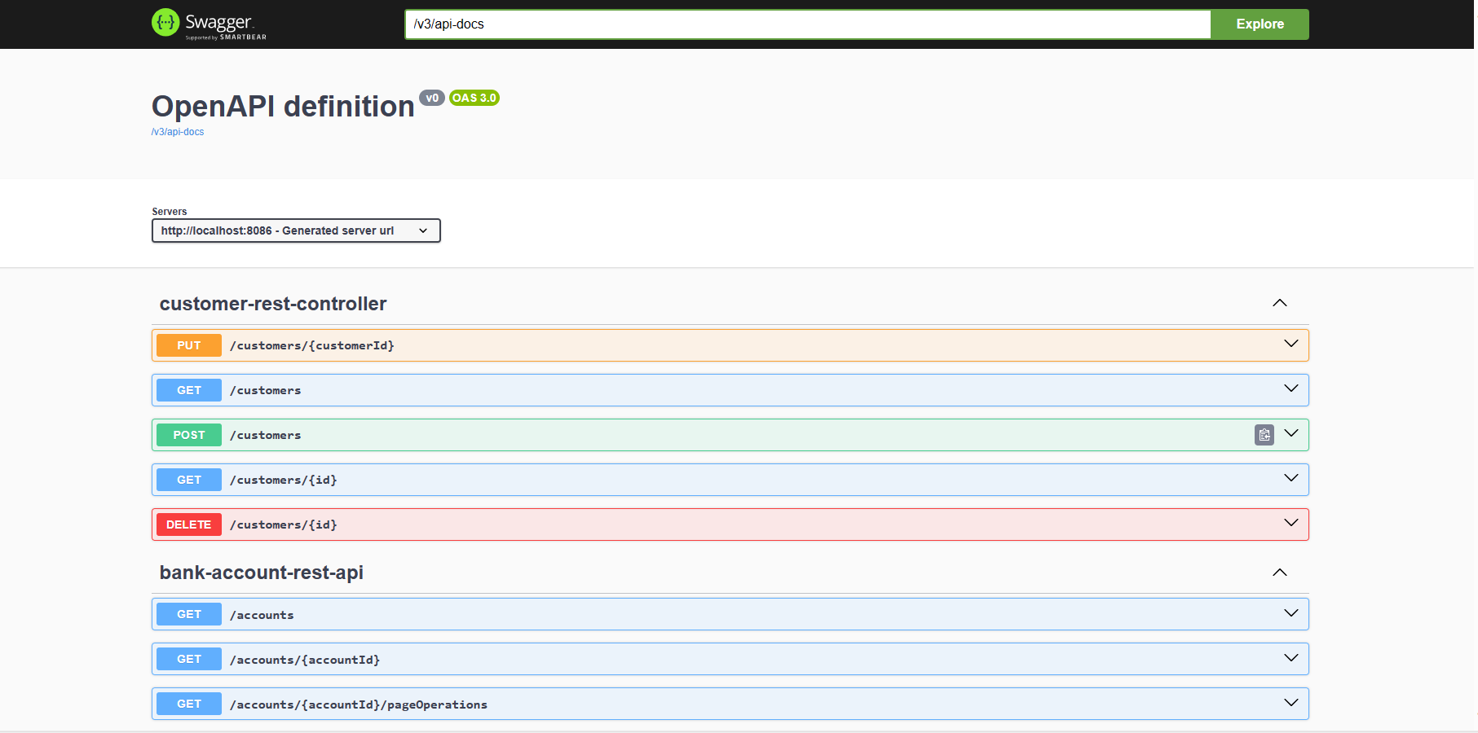Click the /accounts path text

click(262, 615)
